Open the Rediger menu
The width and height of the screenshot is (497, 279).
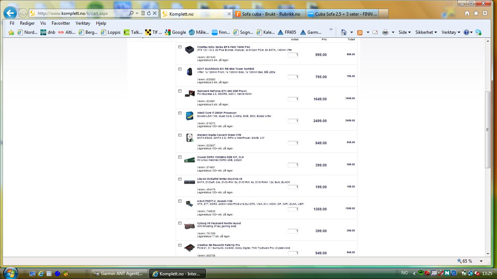pyautogui.click(x=27, y=23)
